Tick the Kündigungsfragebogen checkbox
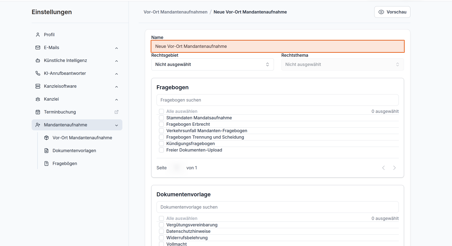Screen dimensions: 452x246 (161, 144)
